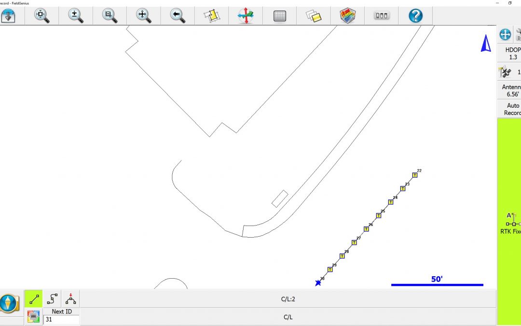Open the C/L:2 active line selector

[288, 299]
